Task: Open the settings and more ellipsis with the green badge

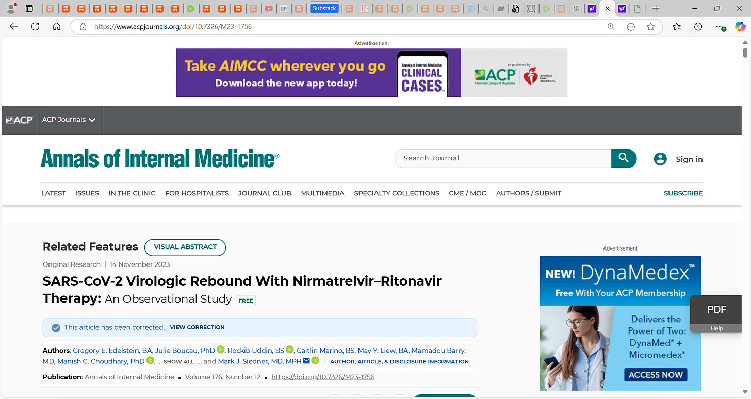Action: pyautogui.click(x=721, y=27)
